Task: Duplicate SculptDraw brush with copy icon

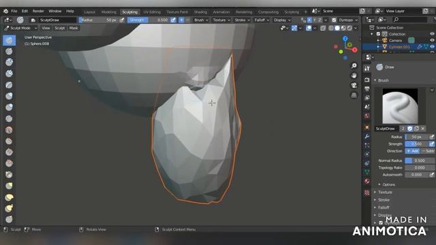Action: pyautogui.click(x=416, y=129)
